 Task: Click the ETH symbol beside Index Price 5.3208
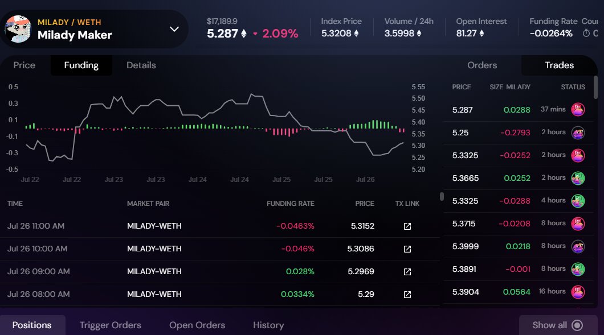356,34
